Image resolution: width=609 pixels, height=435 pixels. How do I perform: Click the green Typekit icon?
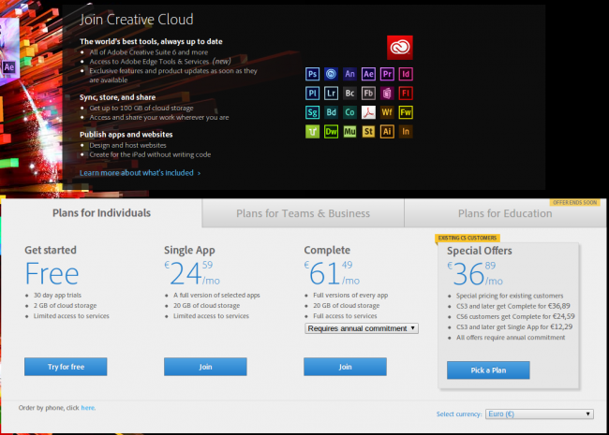[312, 132]
